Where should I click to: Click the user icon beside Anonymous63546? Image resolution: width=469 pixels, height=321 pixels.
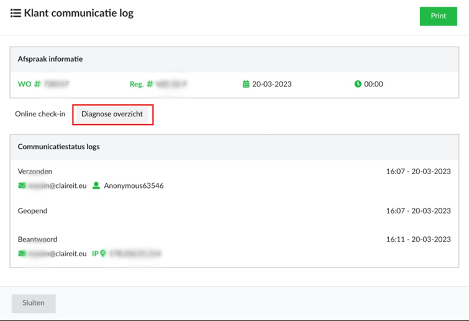96,185
